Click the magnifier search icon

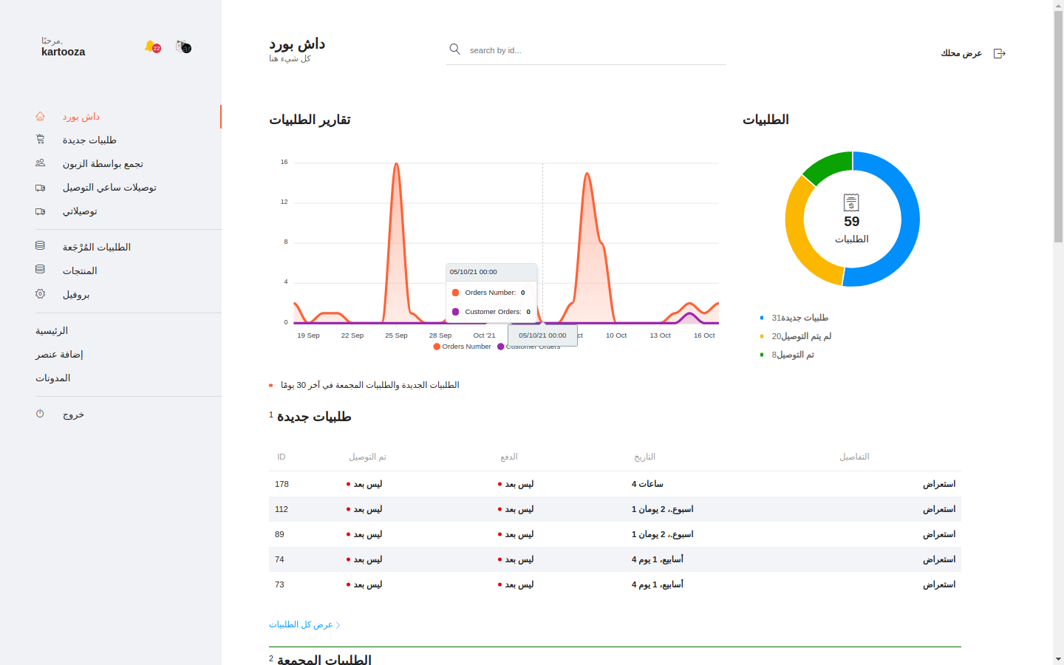[455, 50]
